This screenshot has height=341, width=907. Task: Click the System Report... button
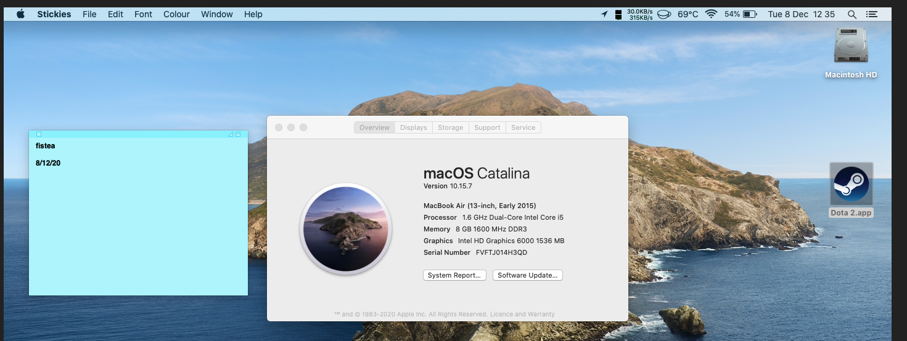point(454,275)
